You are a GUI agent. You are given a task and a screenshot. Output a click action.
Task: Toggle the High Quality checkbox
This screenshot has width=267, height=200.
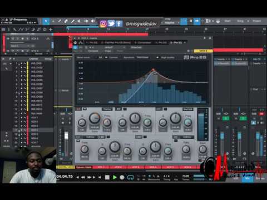157,58
